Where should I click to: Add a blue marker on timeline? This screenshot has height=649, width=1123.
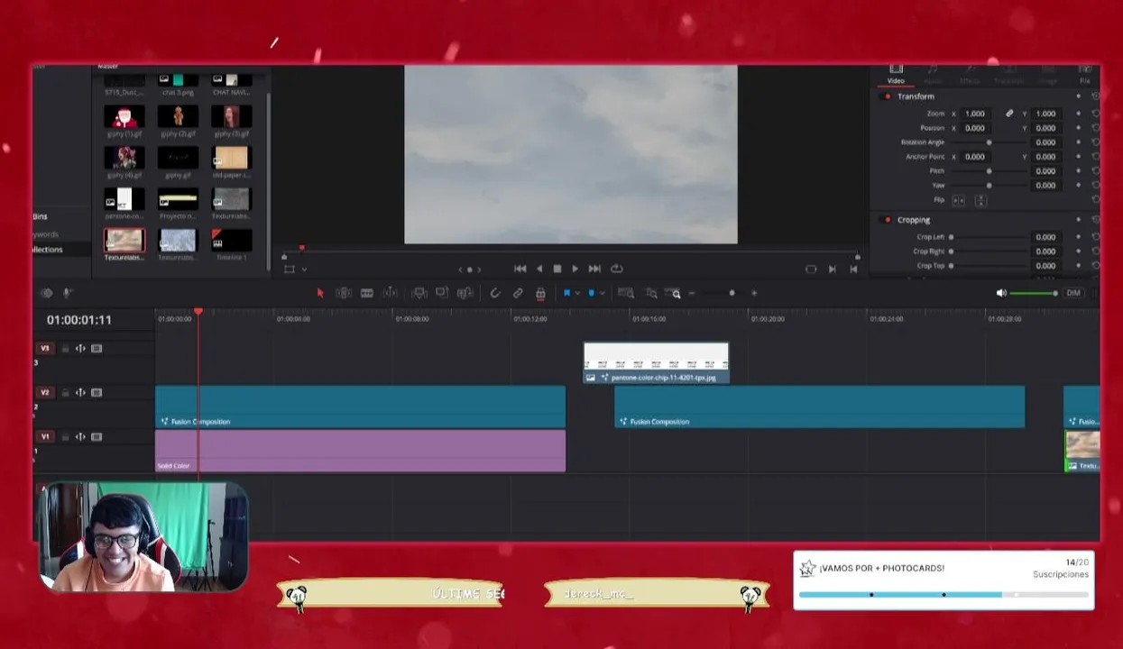point(591,293)
